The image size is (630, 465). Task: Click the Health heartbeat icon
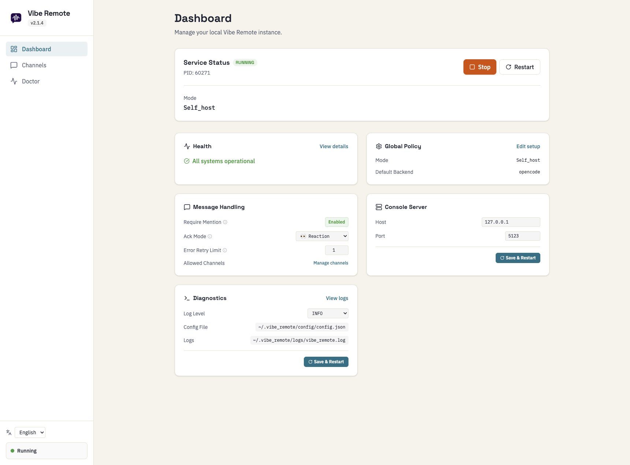tap(187, 146)
